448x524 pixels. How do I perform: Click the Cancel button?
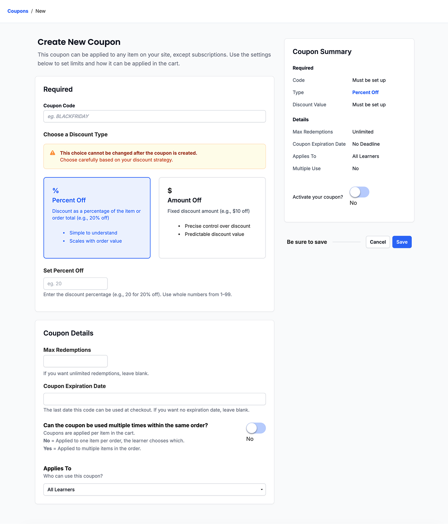tap(378, 242)
